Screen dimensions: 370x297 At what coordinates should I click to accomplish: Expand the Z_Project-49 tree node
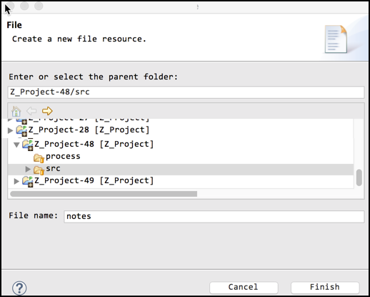click(16, 181)
